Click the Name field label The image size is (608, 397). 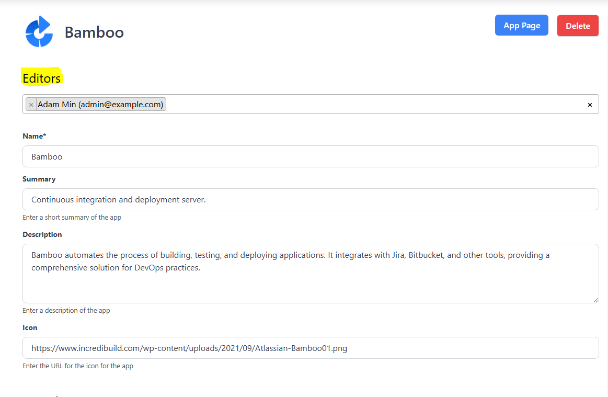[x=35, y=136]
